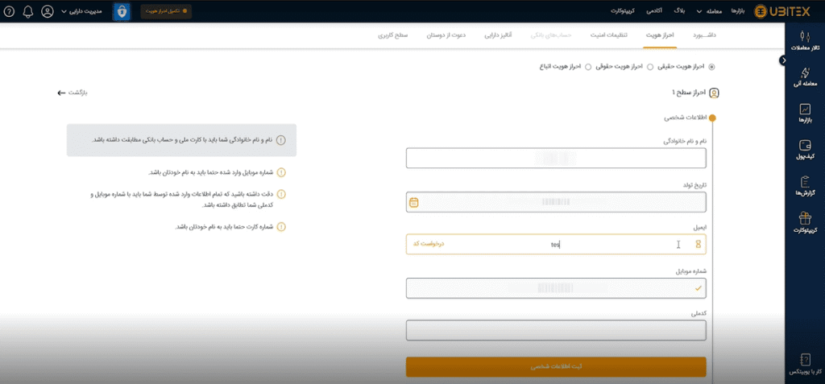Click the کدملی input field
This screenshot has width=825, height=384.
556,330
